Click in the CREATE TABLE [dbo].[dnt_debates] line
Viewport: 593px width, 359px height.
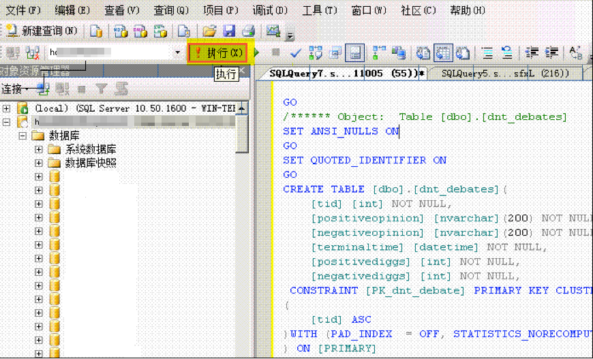tap(395, 189)
